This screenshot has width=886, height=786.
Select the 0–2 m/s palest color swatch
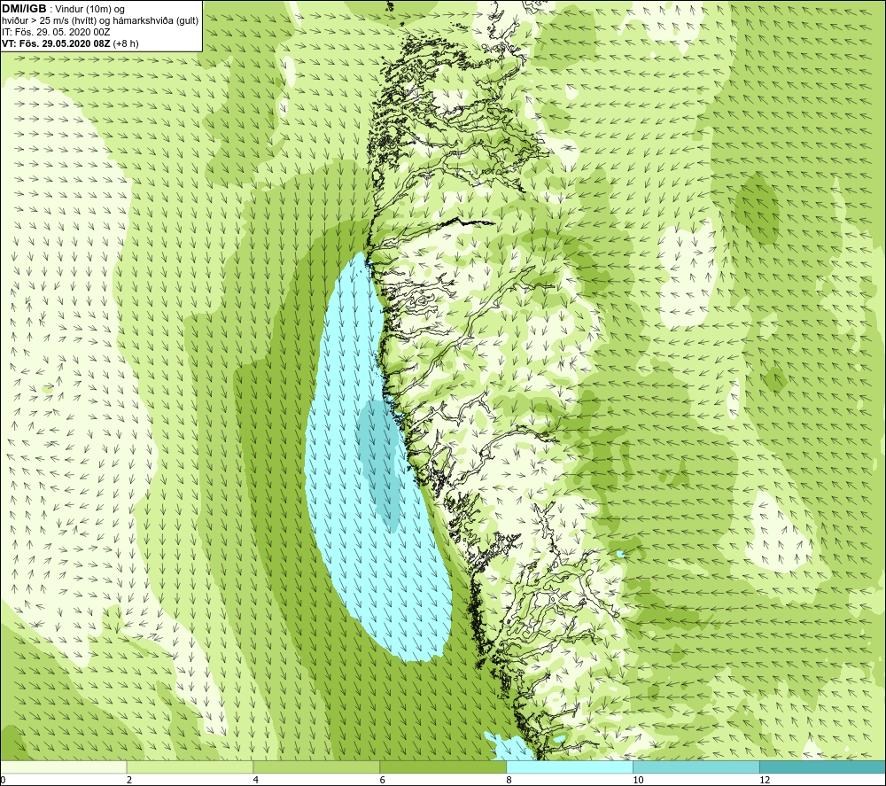(x=63, y=767)
